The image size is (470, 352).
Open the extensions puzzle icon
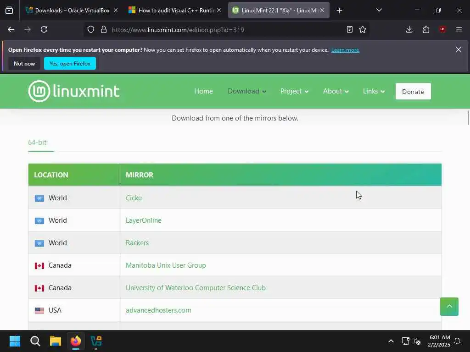426,29
